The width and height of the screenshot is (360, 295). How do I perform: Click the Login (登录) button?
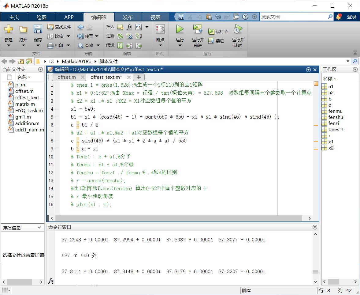coord(351,17)
